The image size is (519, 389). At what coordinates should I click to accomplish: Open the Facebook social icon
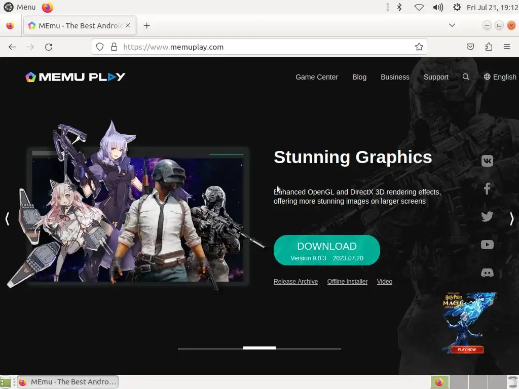487,188
